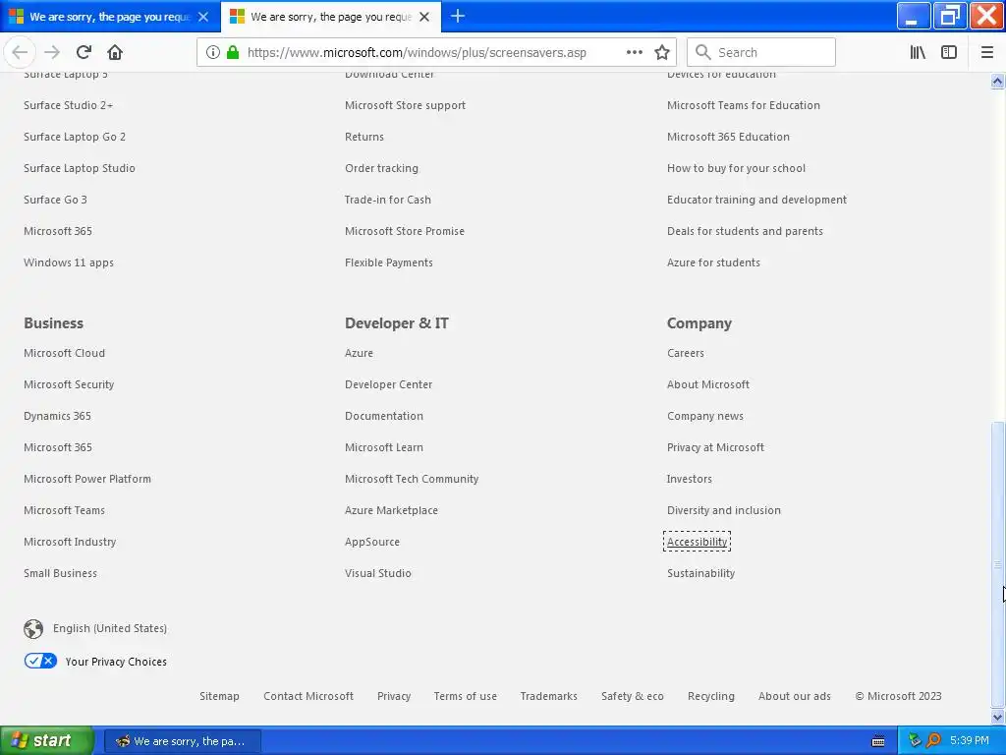Click the magnifier tray icon

pyautogui.click(x=933, y=741)
